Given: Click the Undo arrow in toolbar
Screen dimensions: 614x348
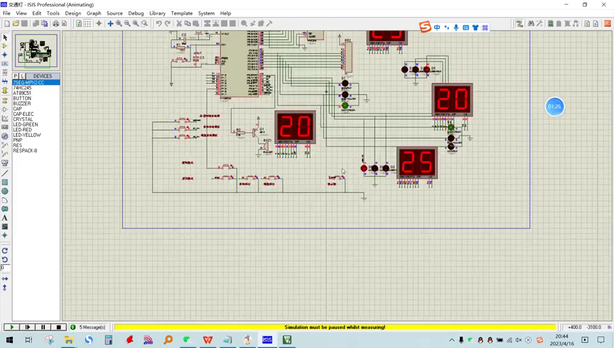Looking at the screenshot, I should point(159,24).
